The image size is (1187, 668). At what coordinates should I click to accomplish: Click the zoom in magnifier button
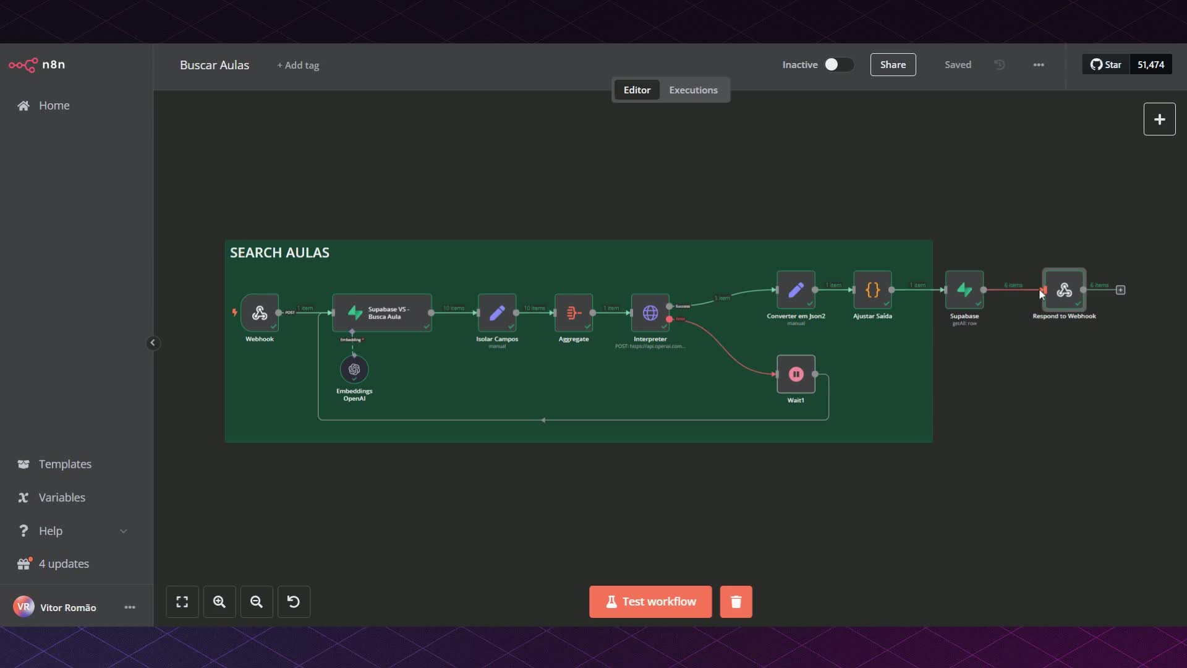pyautogui.click(x=219, y=602)
